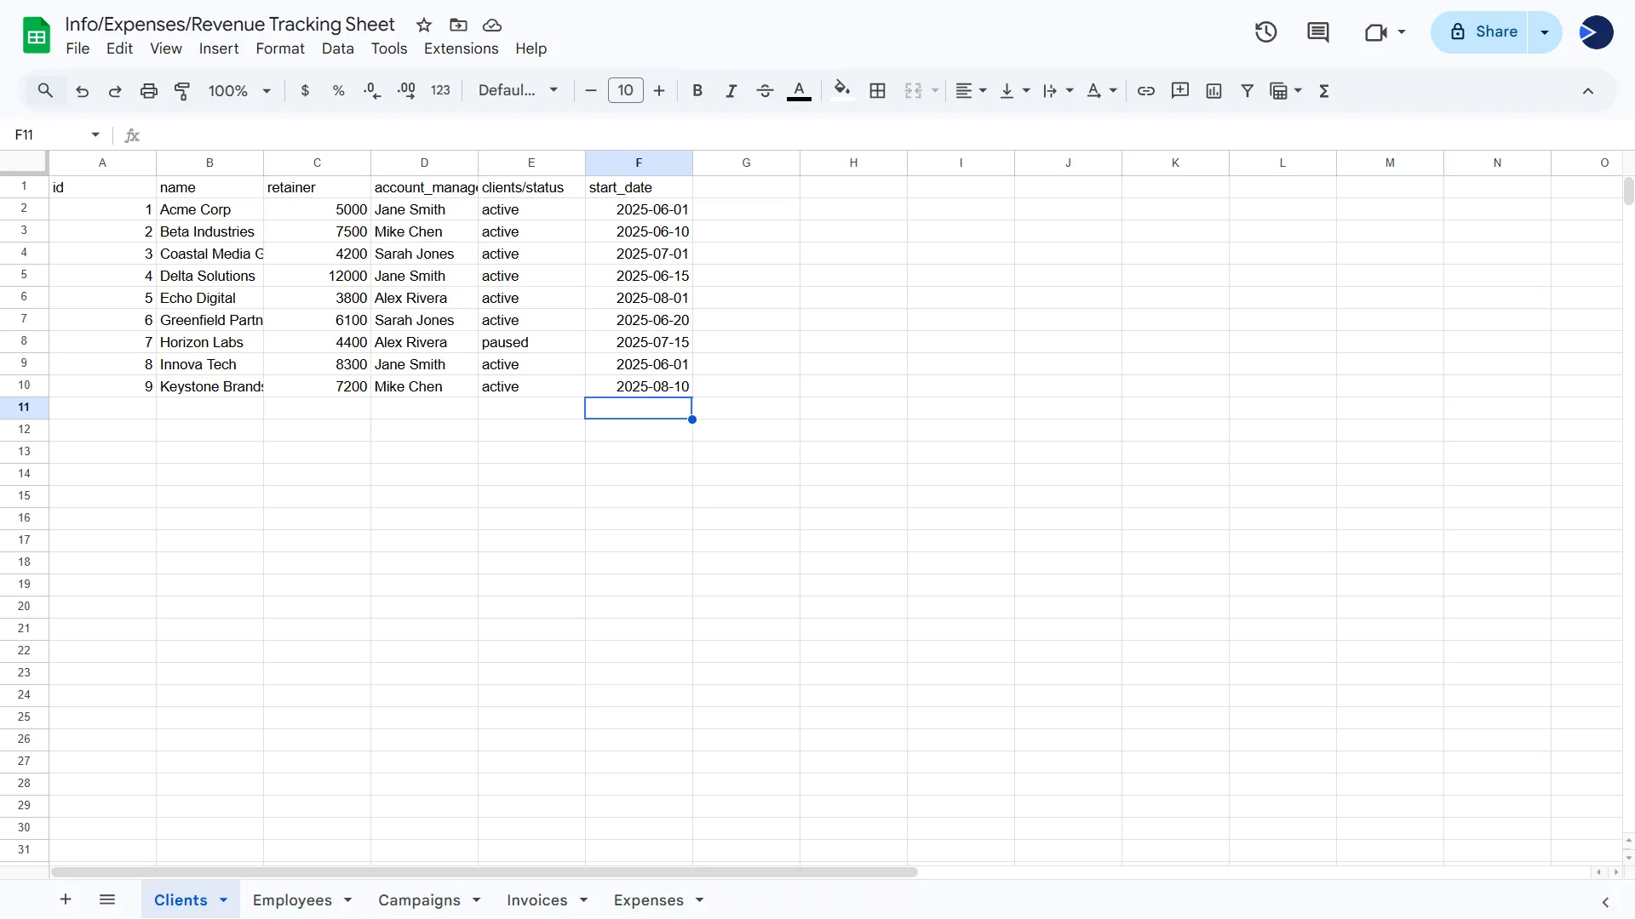This screenshot has width=1635, height=919.
Task: Open the insert chart tool
Action: 1213,90
